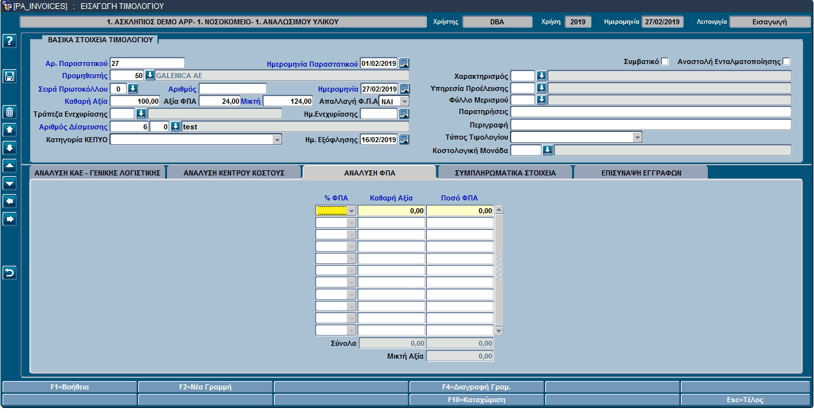Screen dimensions: 814x415
Task: Click the Χρήση 2019 value
Action: pos(577,22)
